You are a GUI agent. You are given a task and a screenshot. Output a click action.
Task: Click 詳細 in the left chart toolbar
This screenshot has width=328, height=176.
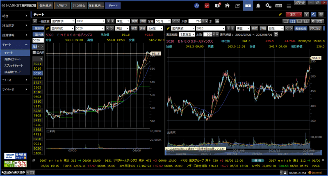click(x=142, y=28)
